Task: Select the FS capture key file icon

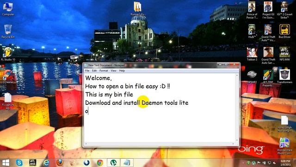Action: 8,101
